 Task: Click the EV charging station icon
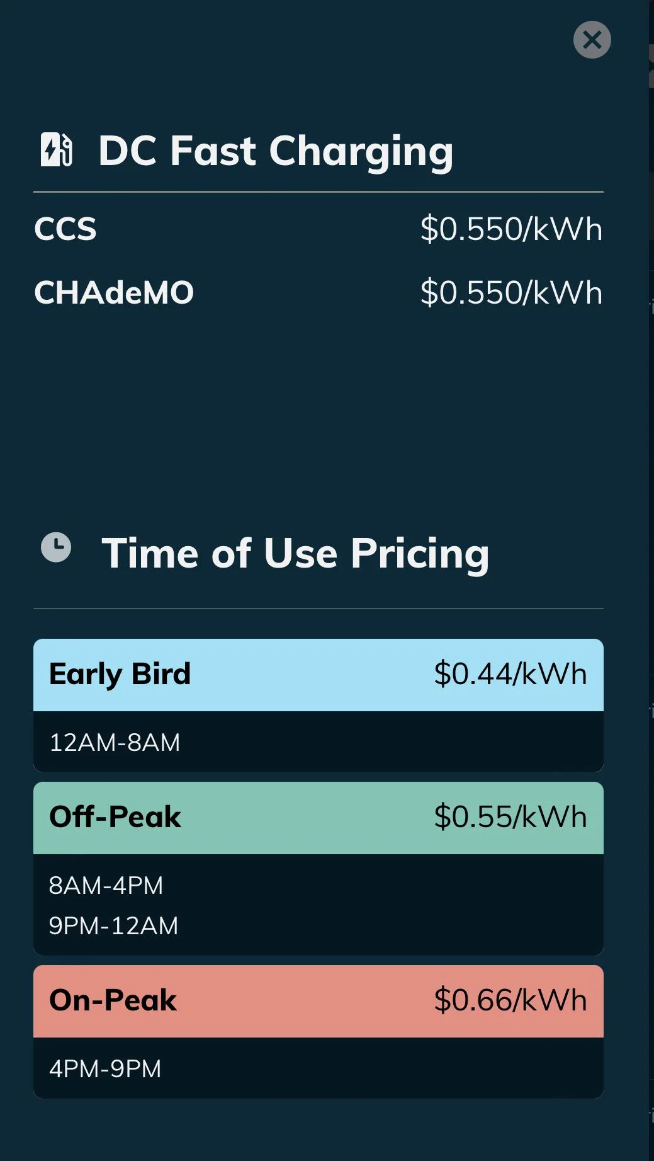click(x=57, y=150)
